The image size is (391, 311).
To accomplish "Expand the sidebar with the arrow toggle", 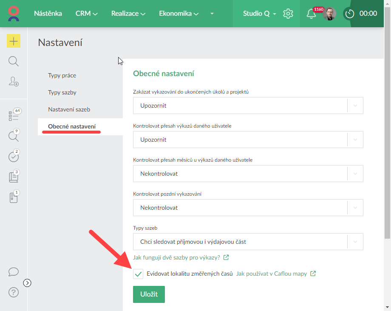I will click(27, 282).
